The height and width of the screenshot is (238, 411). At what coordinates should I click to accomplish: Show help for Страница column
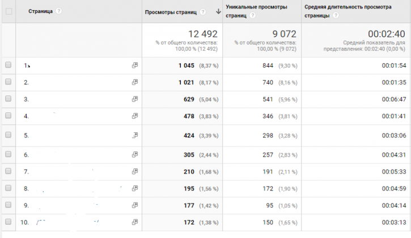[59, 11]
